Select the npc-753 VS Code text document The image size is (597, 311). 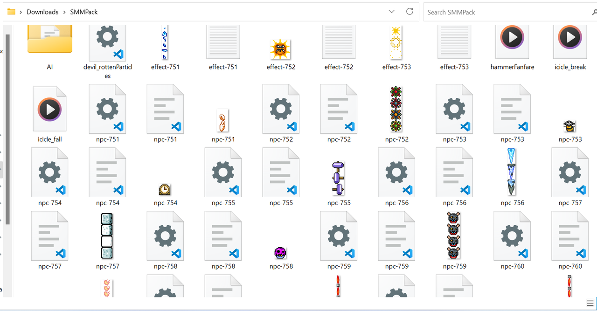coord(513,109)
